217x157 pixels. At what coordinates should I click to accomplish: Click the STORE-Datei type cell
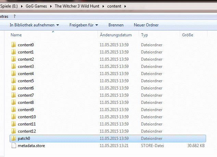pyautogui.click(x=152, y=146)
